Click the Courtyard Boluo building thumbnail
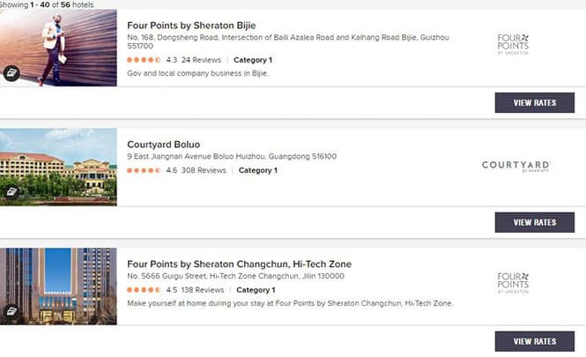Screen dimensions: 586x357 point(58,167)
